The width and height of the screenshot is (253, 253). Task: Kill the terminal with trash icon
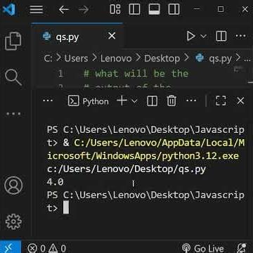click(x=171, y=101)
